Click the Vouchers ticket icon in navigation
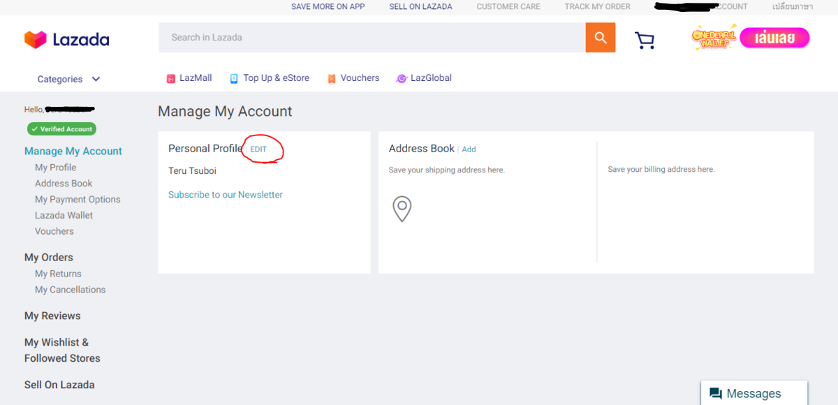Viewport: 838px width, 405px height. (332, 79)
